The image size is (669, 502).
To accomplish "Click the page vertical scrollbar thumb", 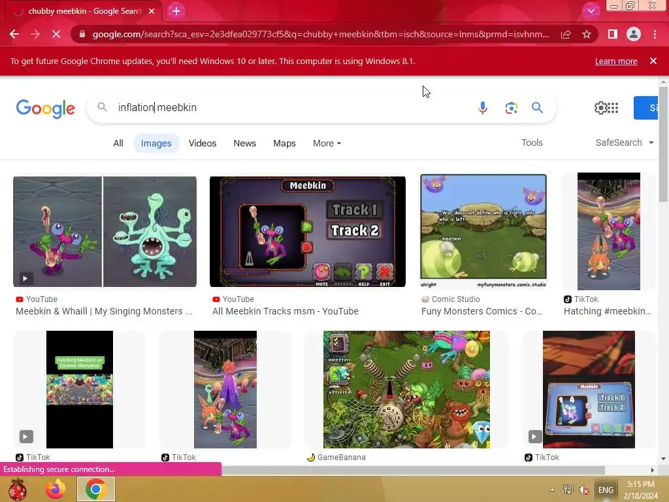I will (x=663, y=144).
